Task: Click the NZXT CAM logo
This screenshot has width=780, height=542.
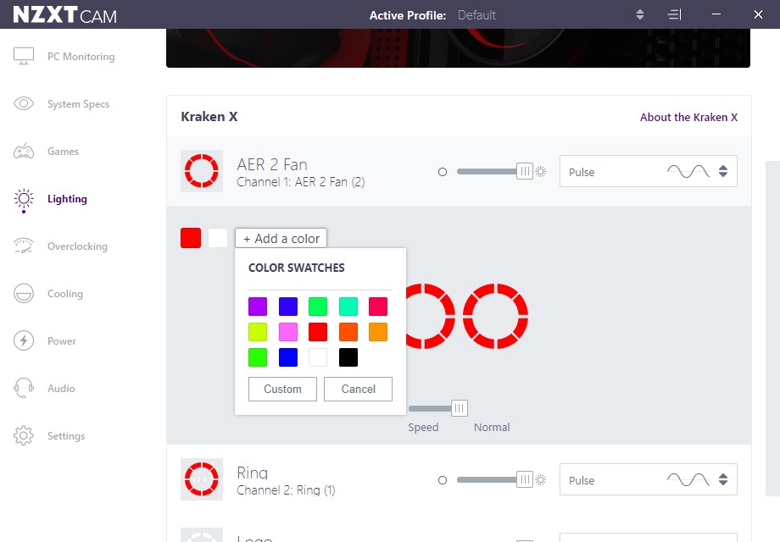Action: coord(64,15)
